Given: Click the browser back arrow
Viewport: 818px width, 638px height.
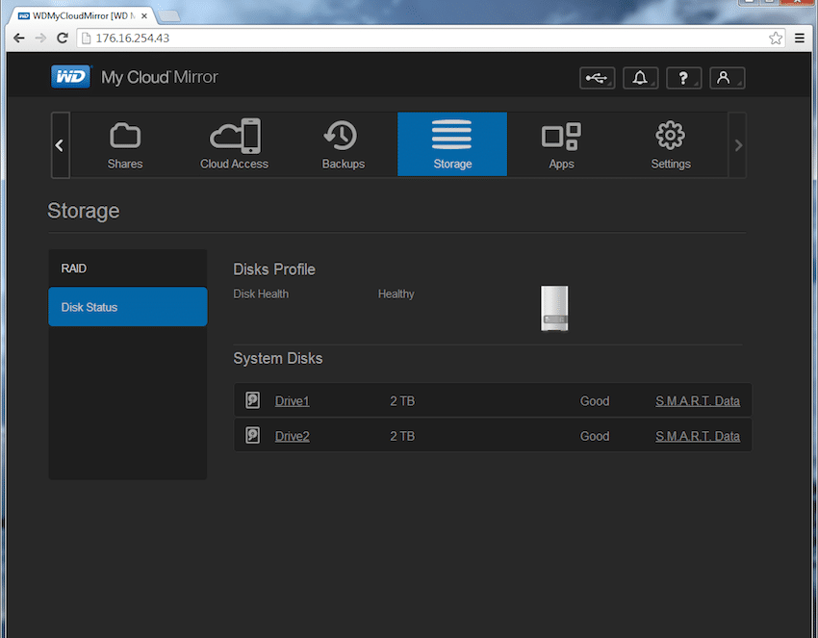Looking at the screenshot, I should click(x=19, y=38).
